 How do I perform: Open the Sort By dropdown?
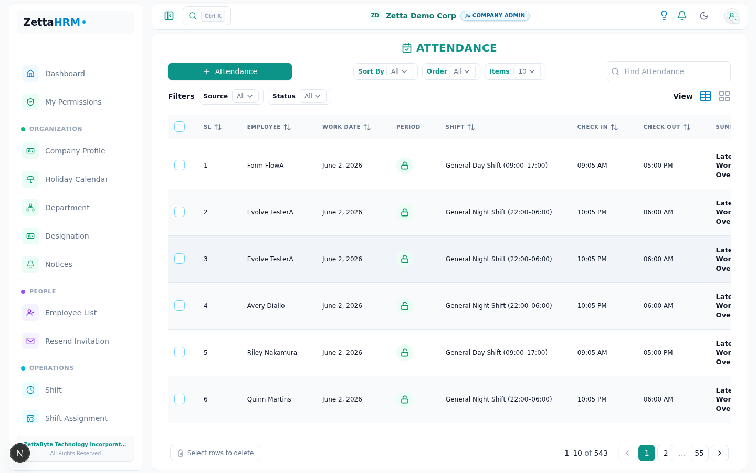pyautogui.click(x=400, y=71)
